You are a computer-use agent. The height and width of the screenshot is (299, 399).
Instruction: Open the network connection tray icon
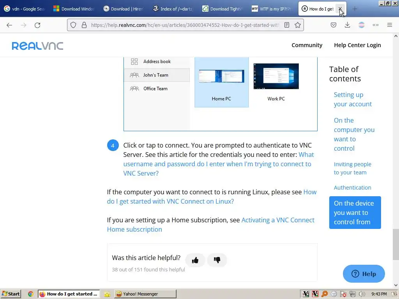pos(352,294)
